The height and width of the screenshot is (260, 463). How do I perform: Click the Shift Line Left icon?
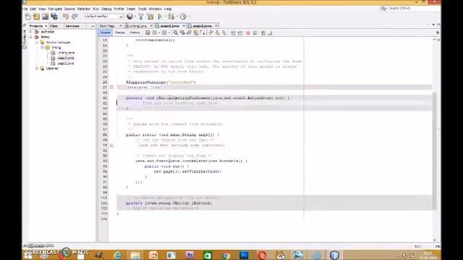233,32
